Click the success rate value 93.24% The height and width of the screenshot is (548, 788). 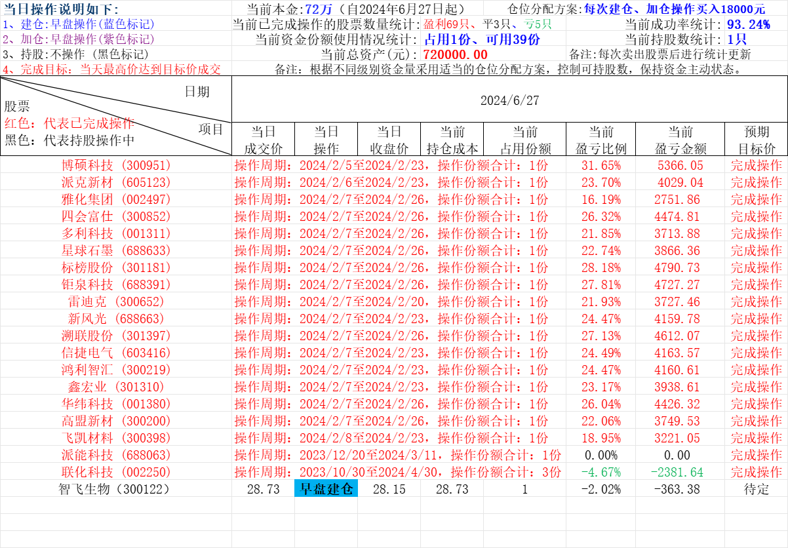tap(748, 25)
